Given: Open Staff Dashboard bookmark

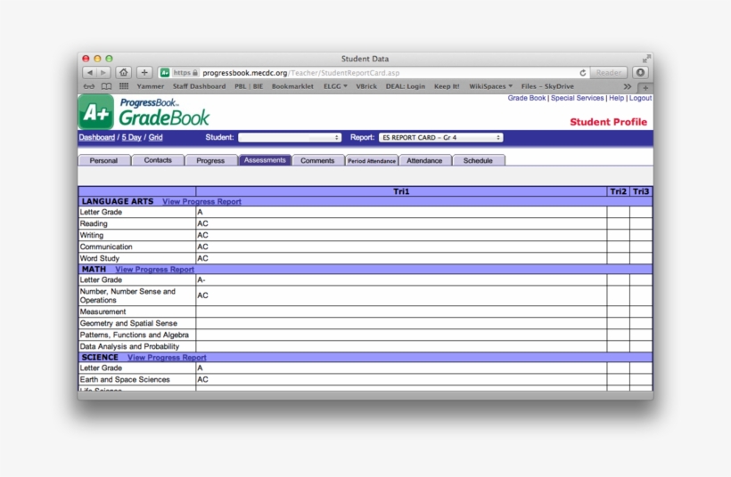Looking at the screenshot, I should (x=199, y=86).
